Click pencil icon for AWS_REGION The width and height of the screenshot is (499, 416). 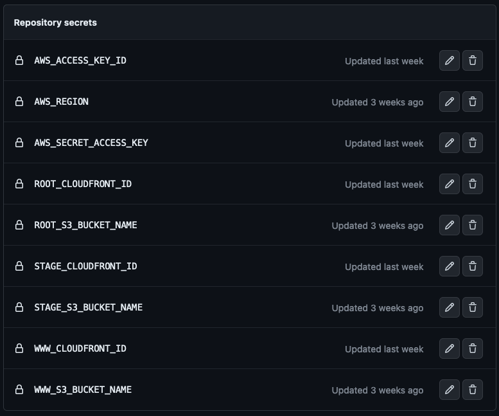click(x=450, y=102)
